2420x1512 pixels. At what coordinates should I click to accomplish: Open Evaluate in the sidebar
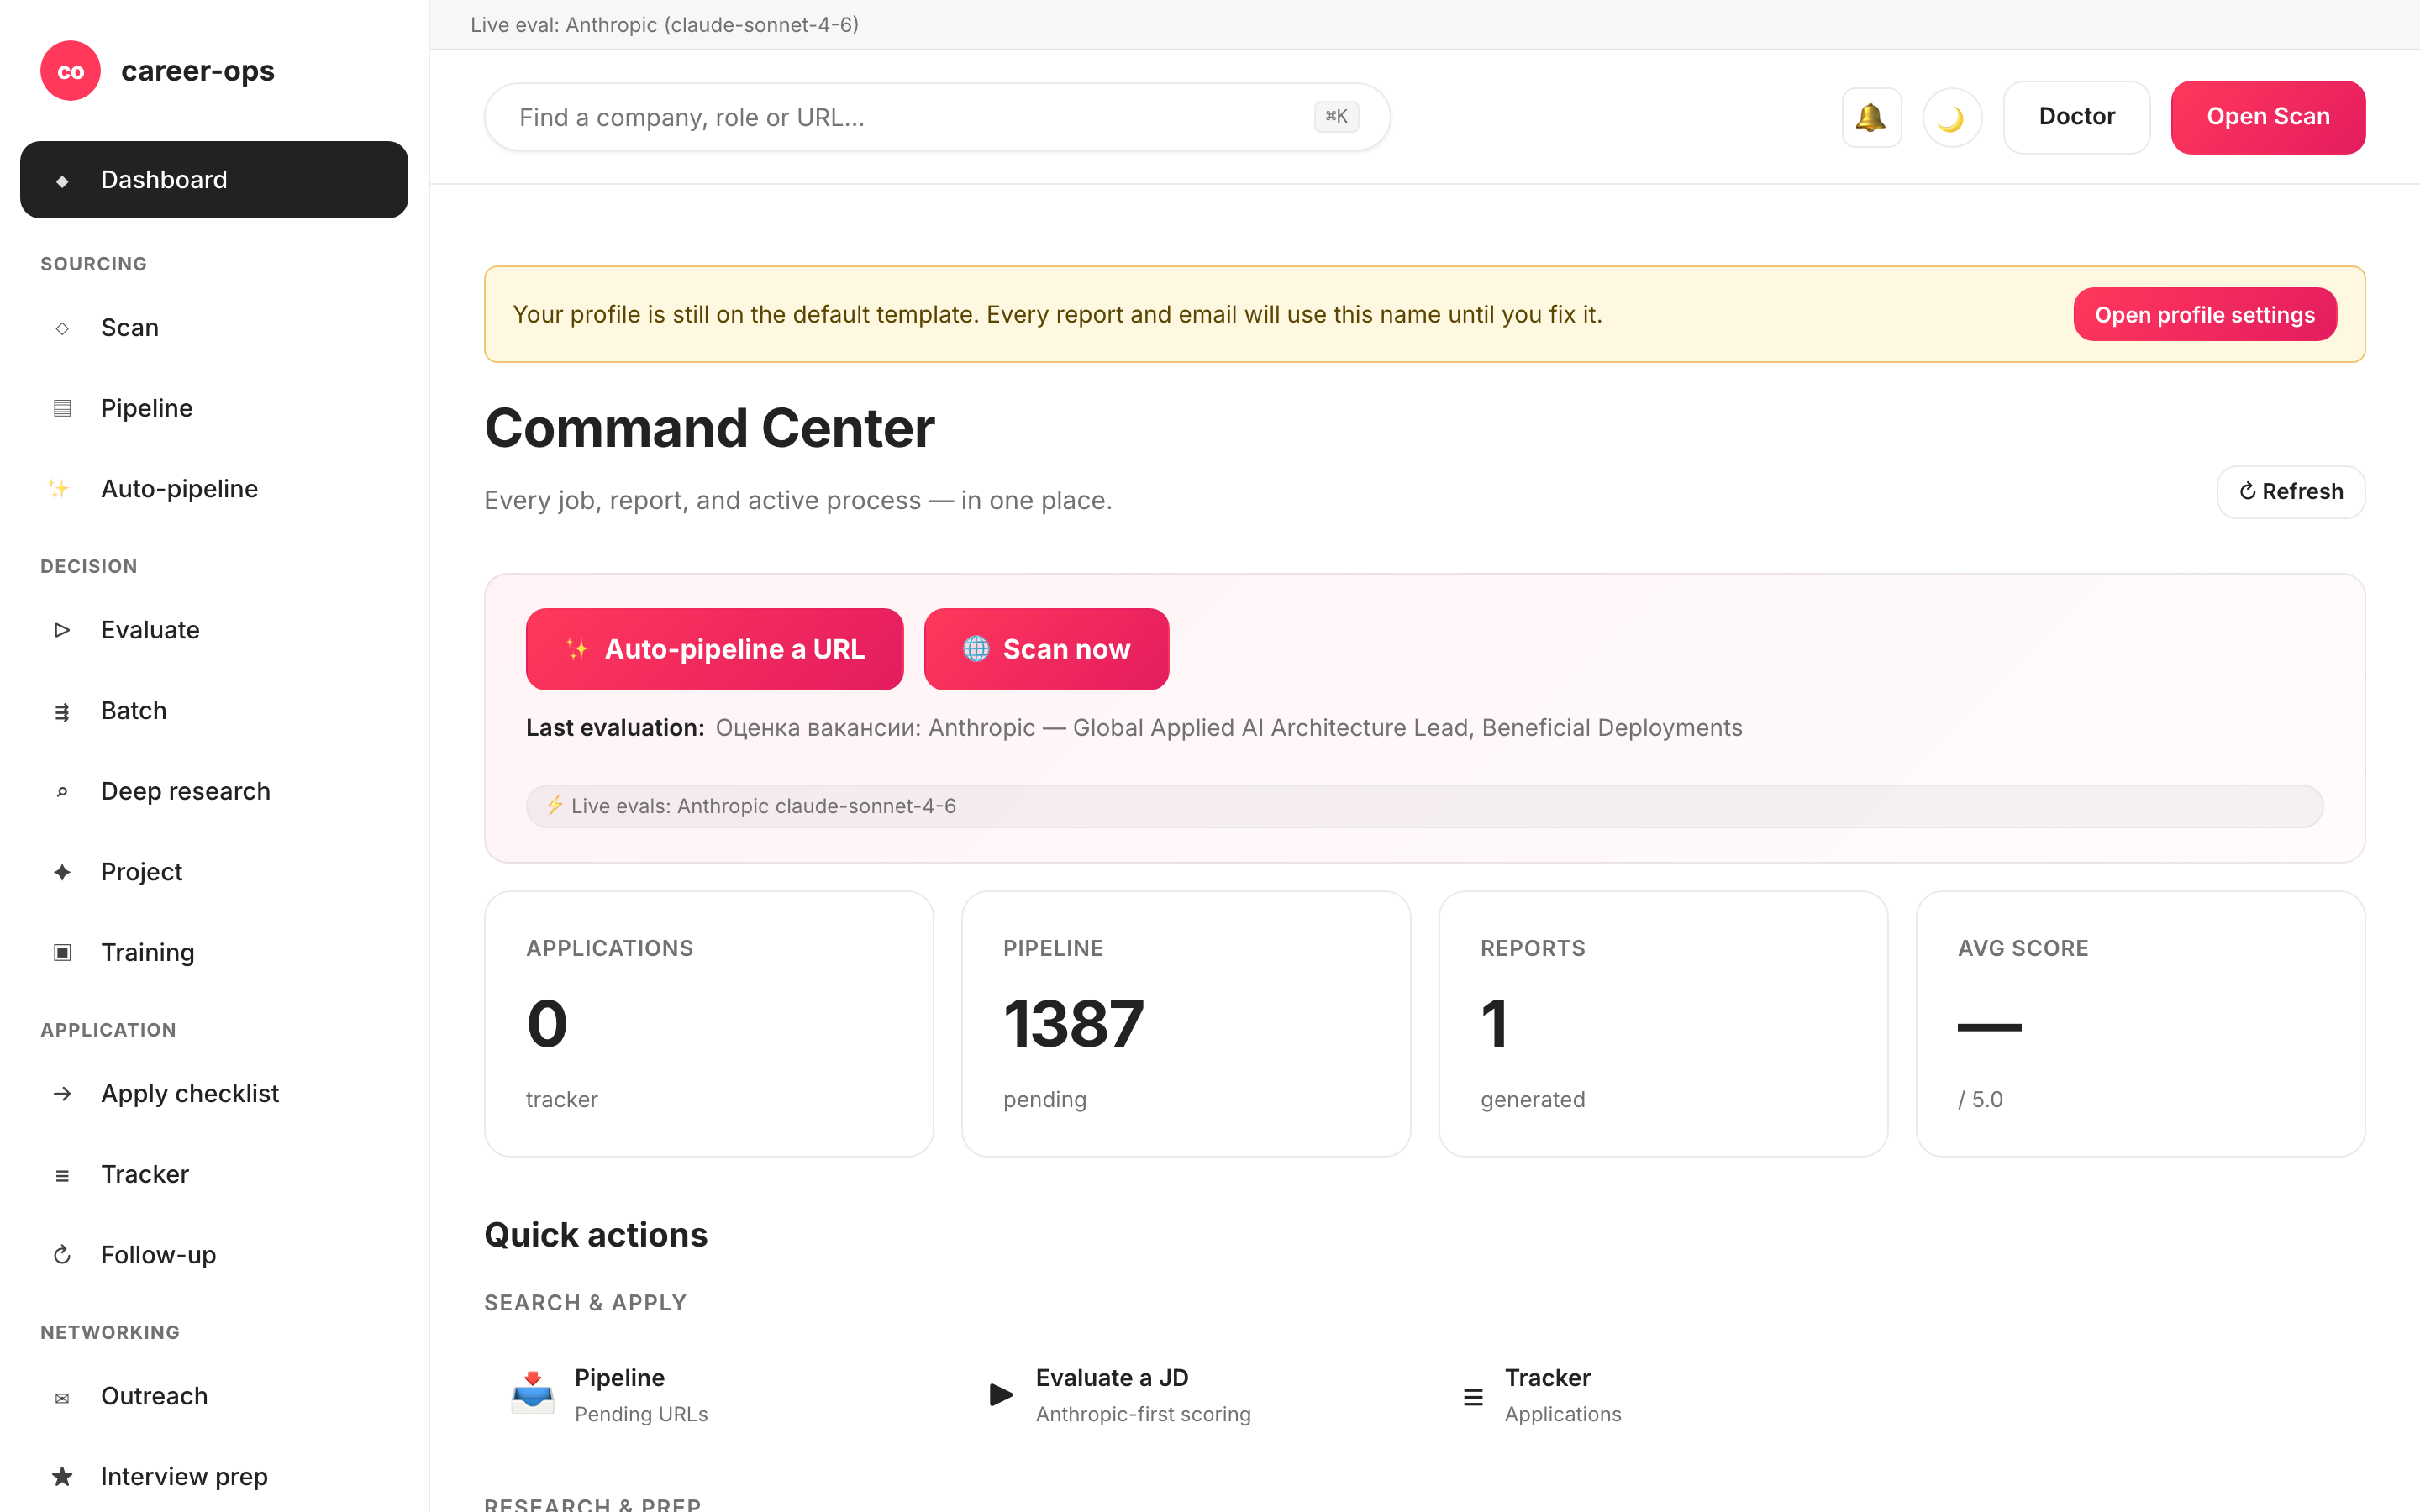(214, 630)
